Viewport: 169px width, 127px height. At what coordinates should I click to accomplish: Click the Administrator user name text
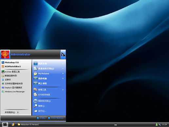tap(21, 54)
